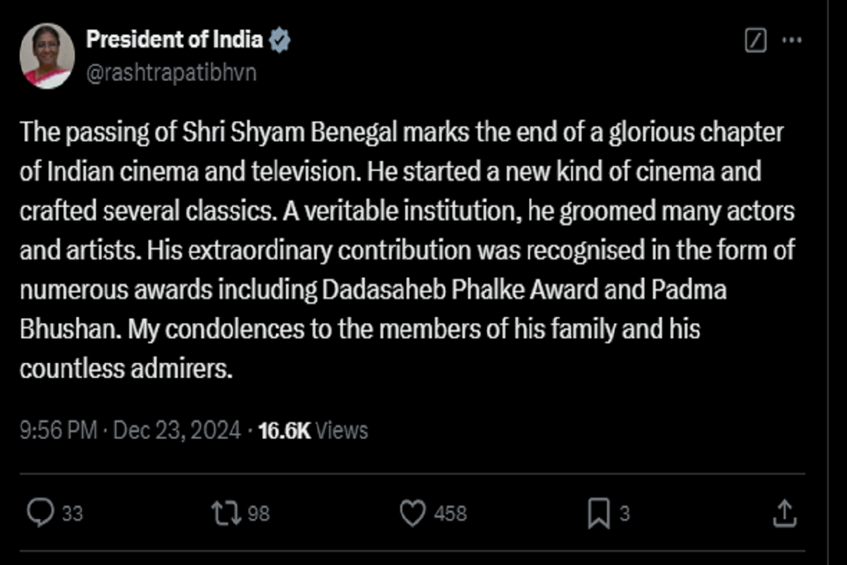Share the post via the share icon
Image resolution: width=847 pixels, height=565 pixels.
coord(784,513)
